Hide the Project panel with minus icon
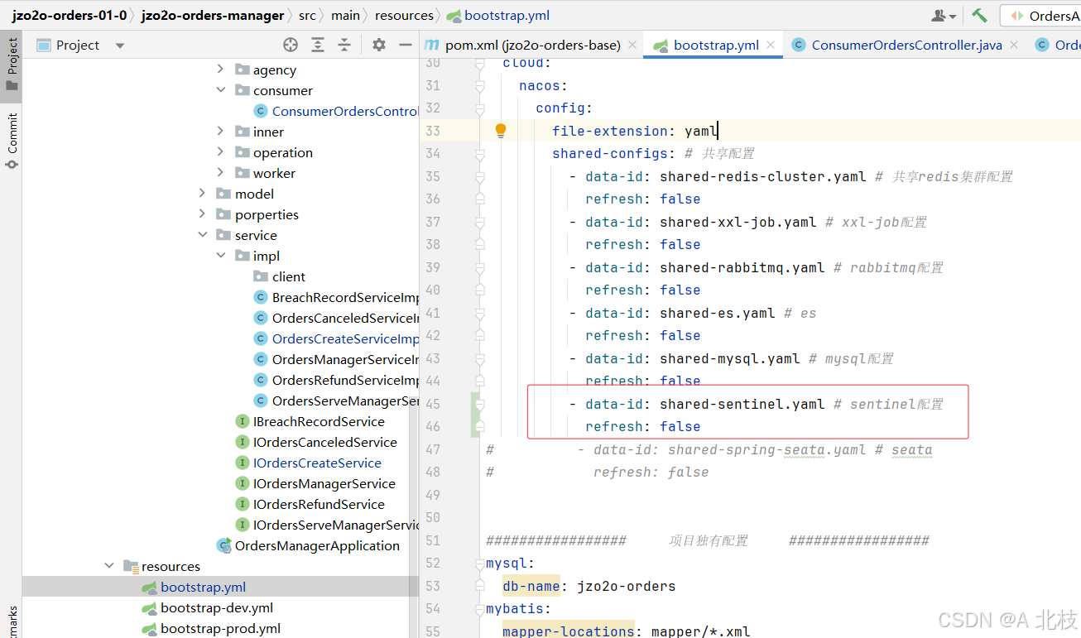Image resolution: width=1081 pixels, height=638 pixels. point(406,45)
